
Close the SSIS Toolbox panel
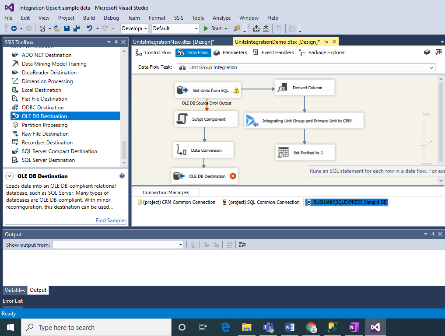coord(123,42)
